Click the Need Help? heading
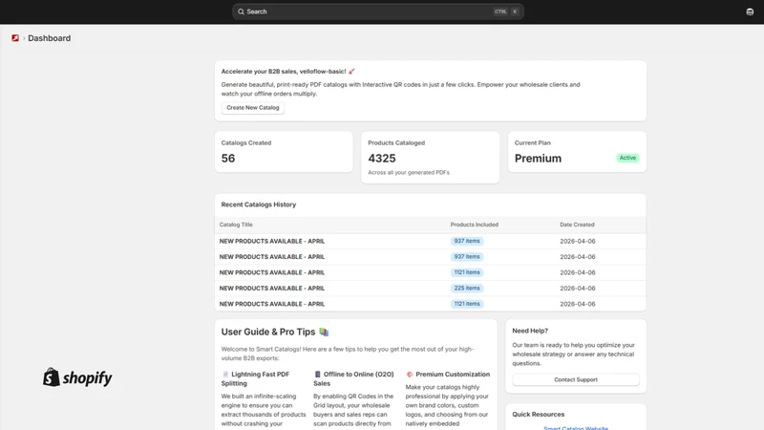Screen dimensions: 764x430 point(530,331)
